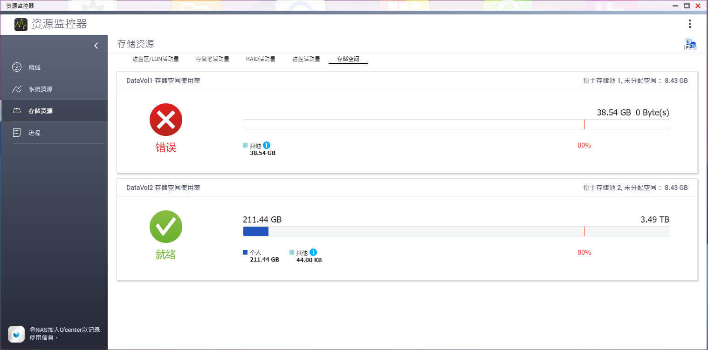708x350 pixels.
Task: Click the DataVol2 个人 blue color swatch
Action: [245, 252]
